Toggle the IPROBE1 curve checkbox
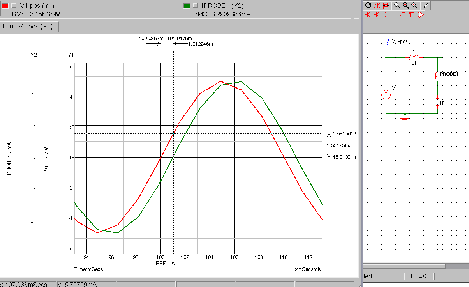 coord(195,5)
